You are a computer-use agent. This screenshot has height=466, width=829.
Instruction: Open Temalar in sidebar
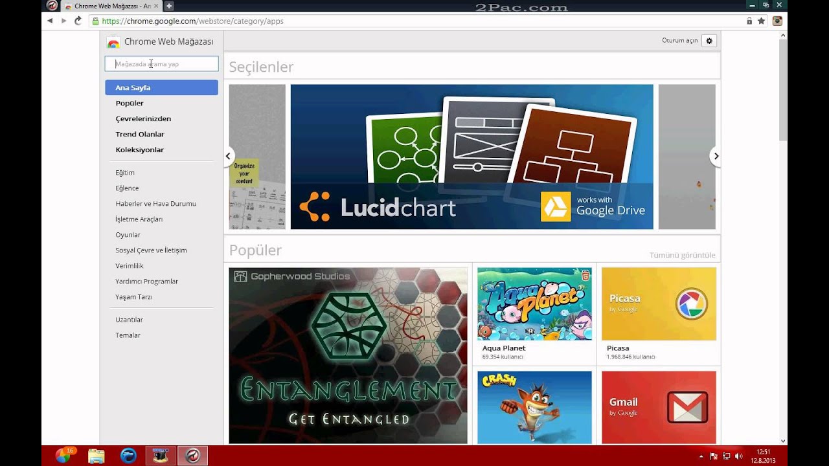(x=128, y=335)
